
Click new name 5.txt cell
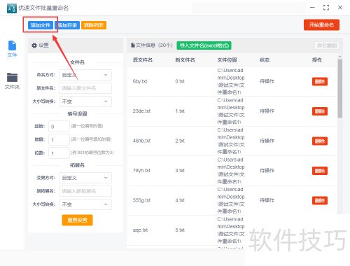(x=180, y=230)
